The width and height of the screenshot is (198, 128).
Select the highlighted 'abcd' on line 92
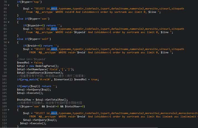[x=54, y=49]
